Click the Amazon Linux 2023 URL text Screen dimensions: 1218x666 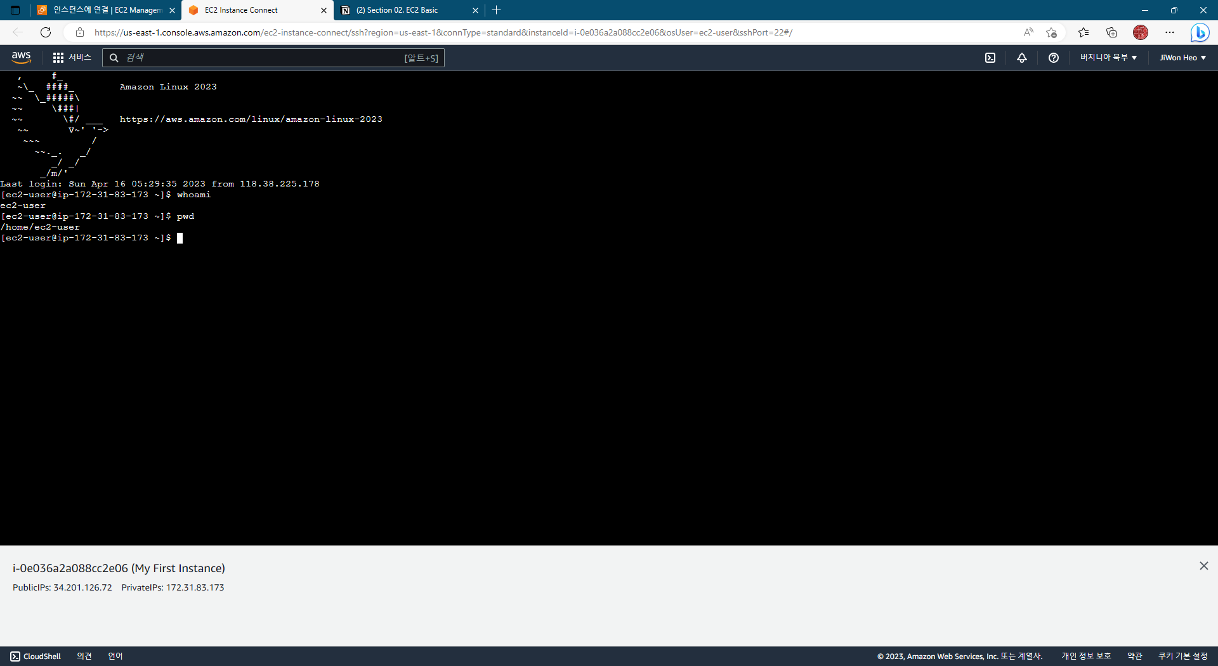click(x=251, y=119)
